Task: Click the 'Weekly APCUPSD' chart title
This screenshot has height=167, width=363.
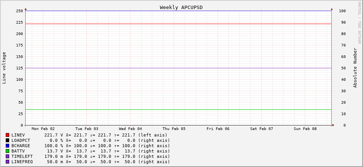Action: pos(181,7)
